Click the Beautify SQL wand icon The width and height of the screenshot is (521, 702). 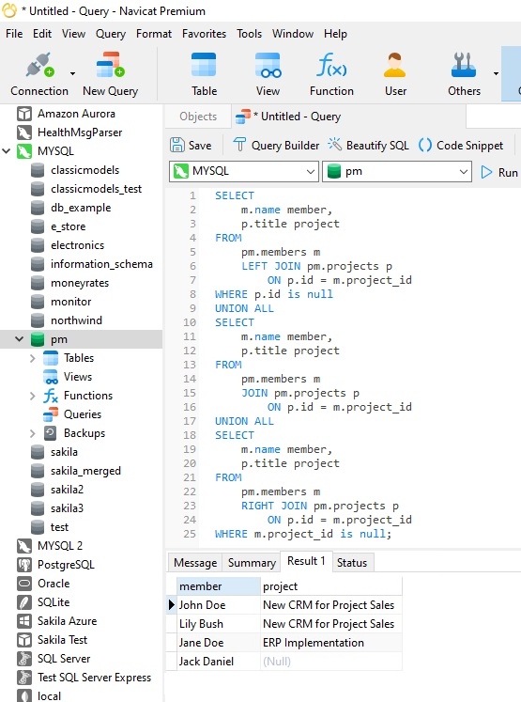[334, 145]
